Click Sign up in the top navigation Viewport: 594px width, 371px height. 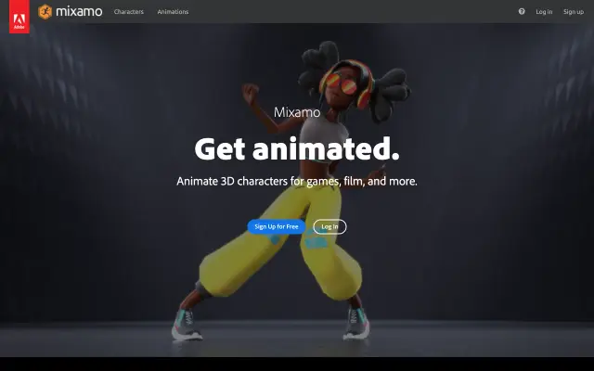574,12
